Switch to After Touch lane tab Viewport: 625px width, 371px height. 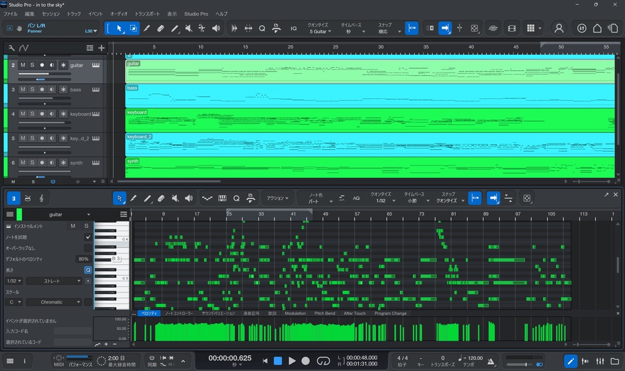point(354,313)
